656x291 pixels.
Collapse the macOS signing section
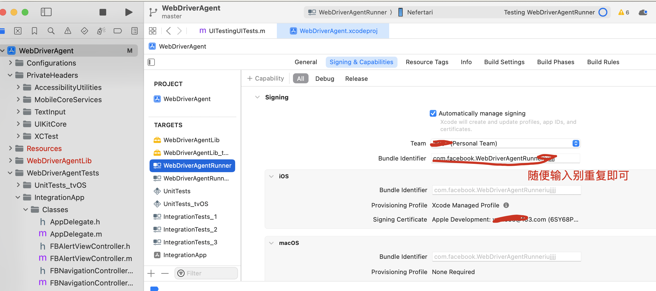pos(271,243)
